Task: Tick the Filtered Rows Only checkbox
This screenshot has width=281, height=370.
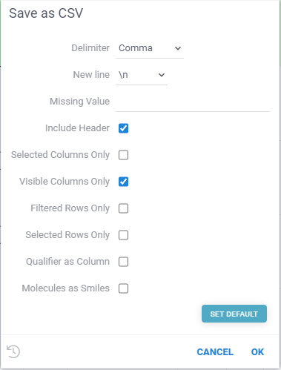Action: 123,208
